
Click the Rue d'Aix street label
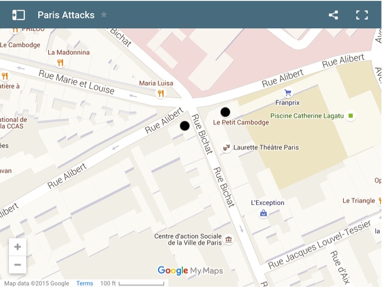click(340, 267)
